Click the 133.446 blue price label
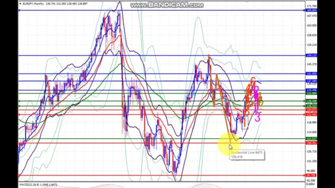Image resolution: width=335 pixels, height=188 pixels. (x=312, y=90)
